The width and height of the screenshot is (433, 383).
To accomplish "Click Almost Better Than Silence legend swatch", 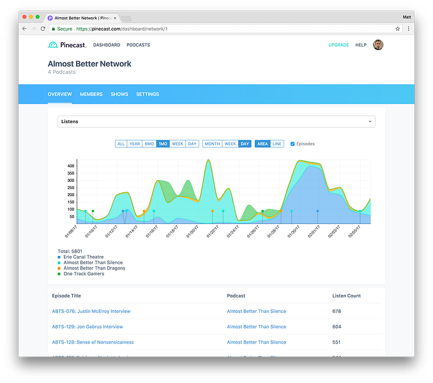I will pos(59,263).
